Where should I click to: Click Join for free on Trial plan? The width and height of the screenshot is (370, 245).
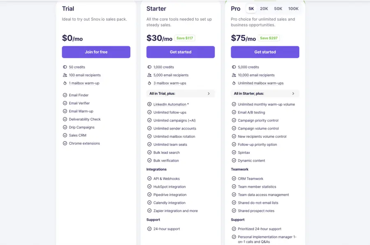pyautogui.click(x=96, y=52)
